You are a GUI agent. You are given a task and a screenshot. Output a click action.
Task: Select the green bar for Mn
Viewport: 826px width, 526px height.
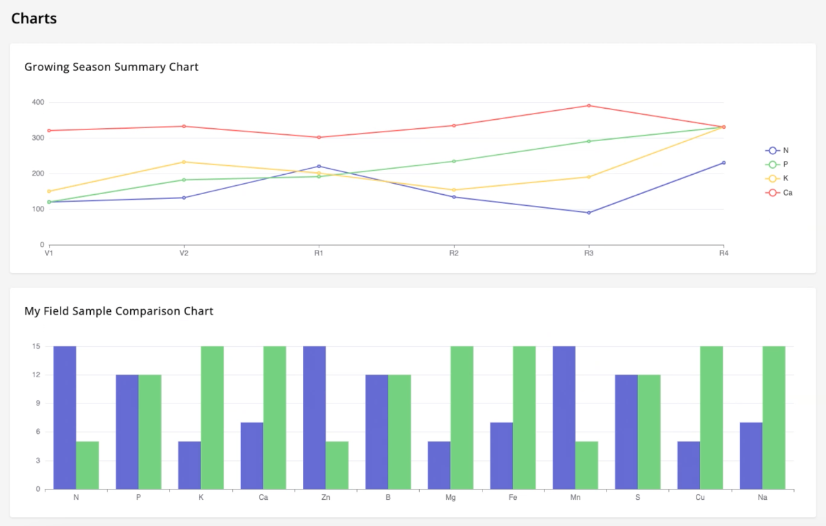(x=586, y=465)
